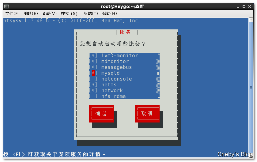Select the netfs service name
This screenshot has width=257, height=162.
click(x=109, y=85)
